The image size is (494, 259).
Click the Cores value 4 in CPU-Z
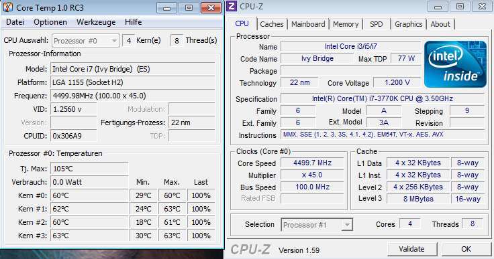click(x=410, y=224)
